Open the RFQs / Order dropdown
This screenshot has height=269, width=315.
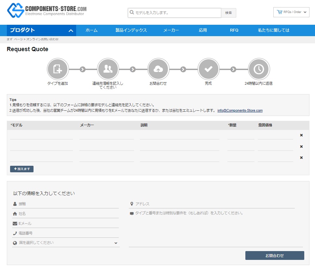tap(291, 12)
